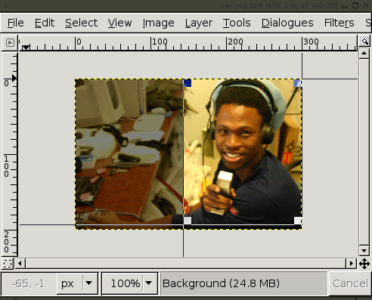372x300 pixels.
Task: Expand the px unit dropdown
Action: click(88, 283)
